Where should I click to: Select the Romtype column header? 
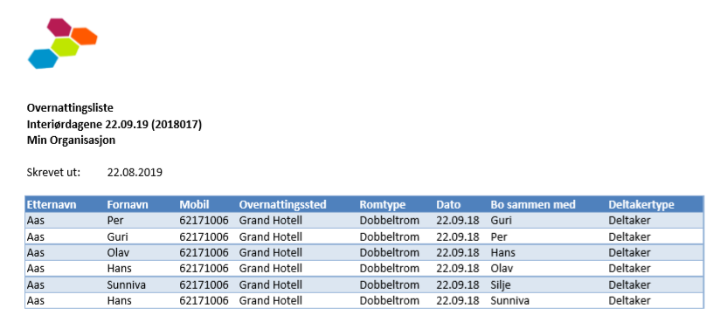coord(383,204)
